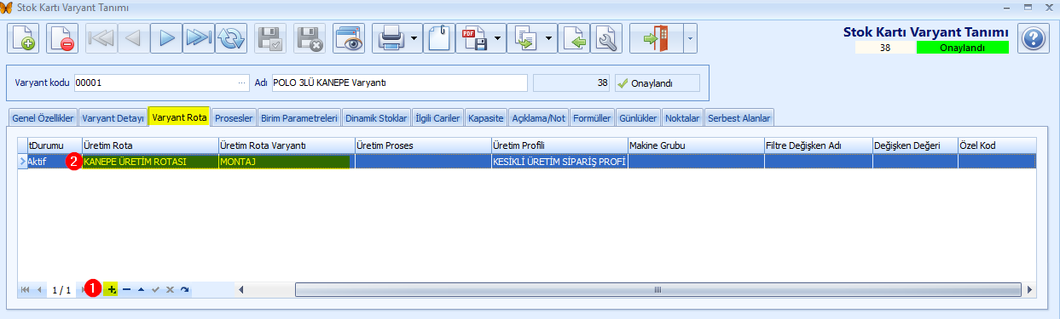The height and width of the screenshot is (319, 1060).
Task: Open the Noktalar tab
Action: tap(683, 118)
